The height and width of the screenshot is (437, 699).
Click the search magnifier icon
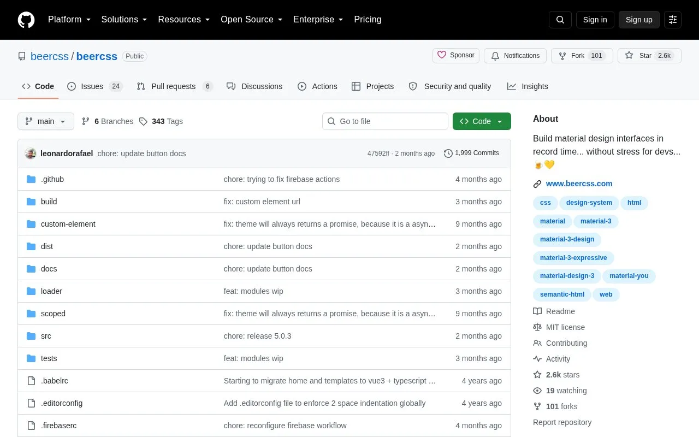tap(560, 20)
